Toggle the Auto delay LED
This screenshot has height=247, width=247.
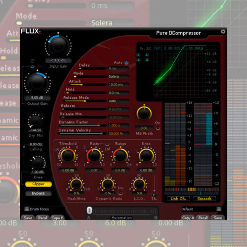click(126, 63)
